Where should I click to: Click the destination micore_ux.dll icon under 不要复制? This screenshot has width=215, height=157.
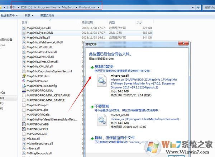[x=102, y=120]
